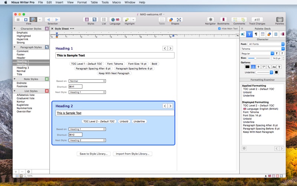This screenshot has height=186, width=297.
Task: Toggle small caps option in Character palette
Action: (274, 67)
